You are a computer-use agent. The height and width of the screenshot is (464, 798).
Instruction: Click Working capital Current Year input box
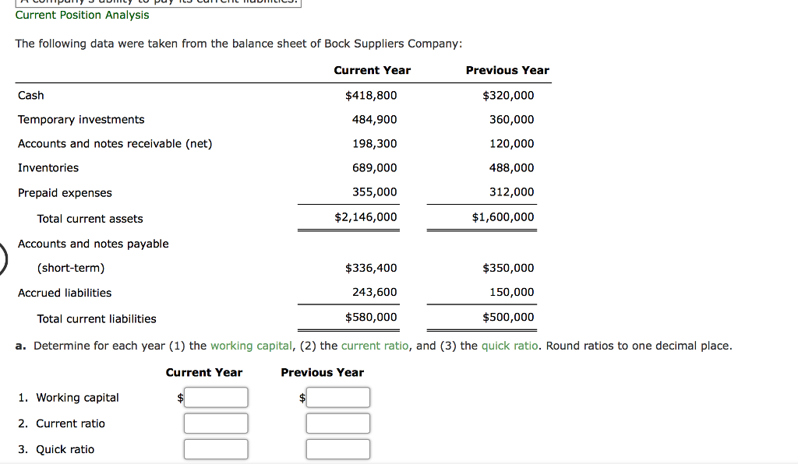pyautogui.click(x=216, y=397)
